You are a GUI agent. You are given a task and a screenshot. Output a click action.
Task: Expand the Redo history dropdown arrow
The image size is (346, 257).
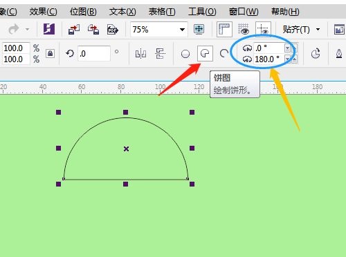coord(27,30)
